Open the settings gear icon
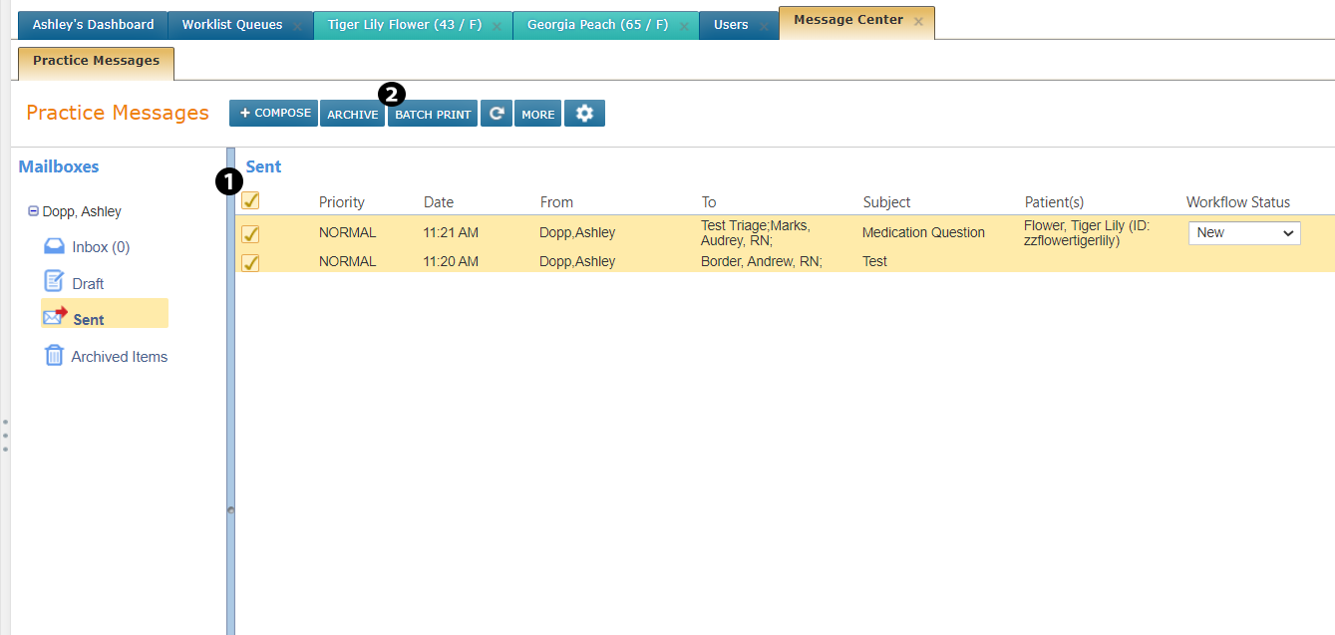The width and height of the screenshot is (1335, 635). pyautogui.click(x=584, y=114)
